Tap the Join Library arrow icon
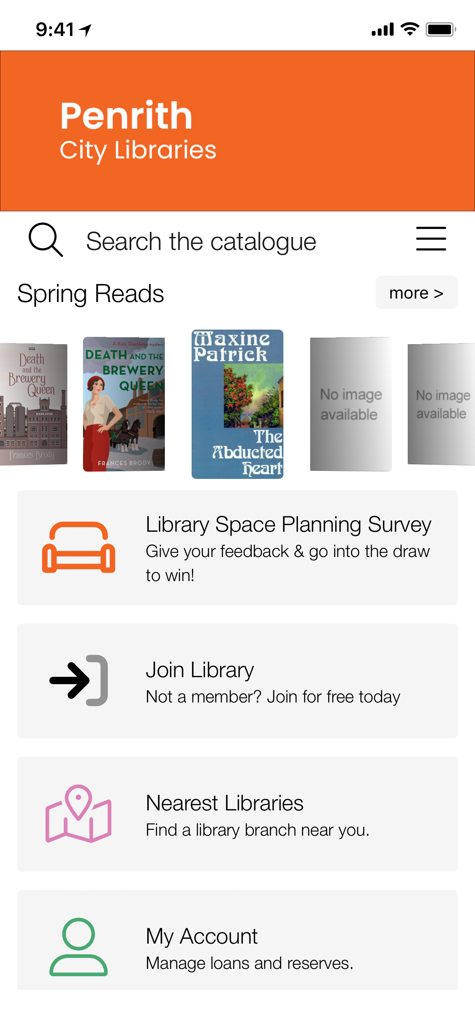This screenshot has height=1029, width=475. coord(79,680)
